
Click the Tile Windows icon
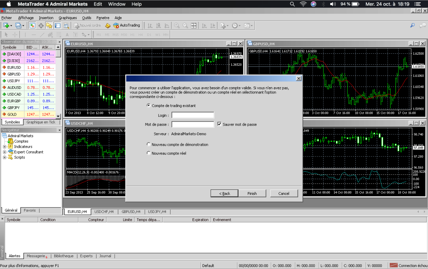tap(194, 25)
